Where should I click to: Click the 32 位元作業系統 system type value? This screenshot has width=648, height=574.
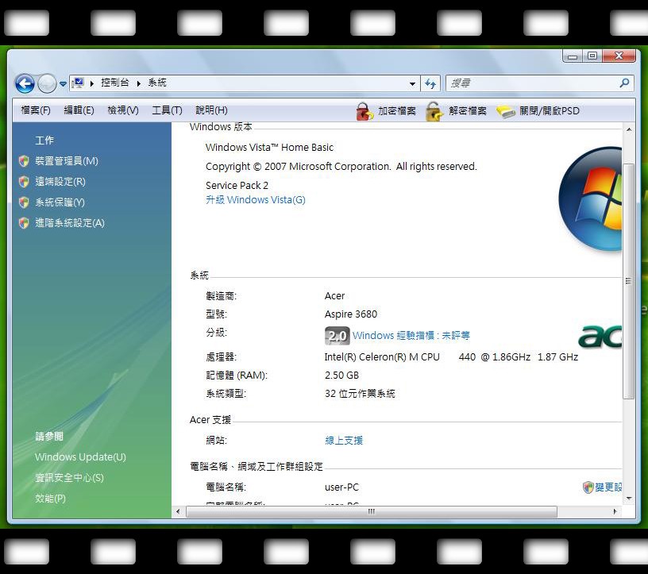pos(360,394)
